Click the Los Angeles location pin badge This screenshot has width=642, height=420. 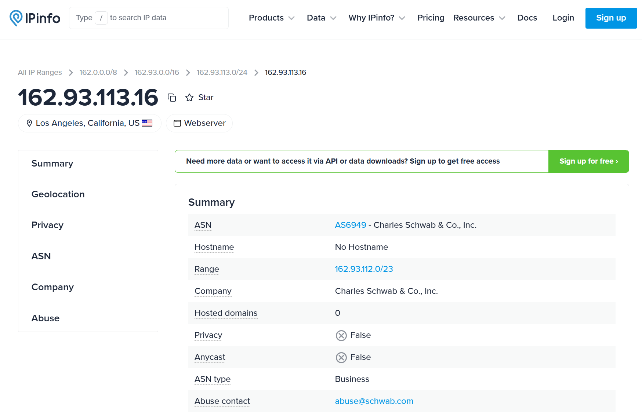click(89, 123)
